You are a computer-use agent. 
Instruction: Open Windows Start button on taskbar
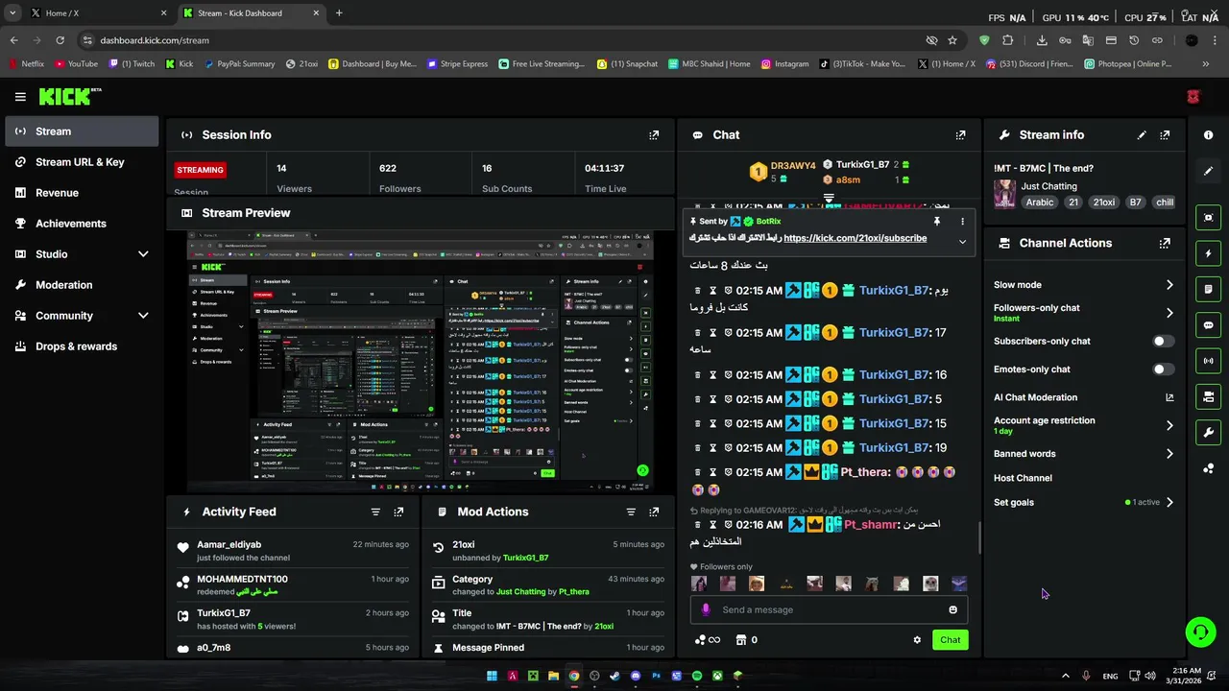[x=492, y=676]
